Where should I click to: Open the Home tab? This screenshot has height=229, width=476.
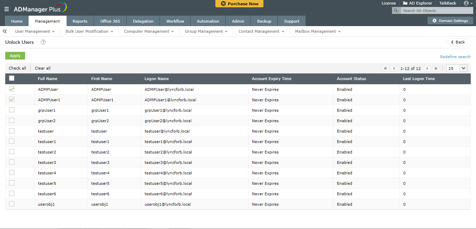(17, 21)
